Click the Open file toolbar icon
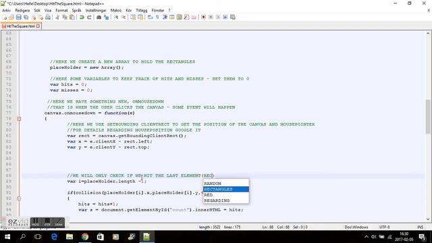The image size is (432, 243). (11, 17)
